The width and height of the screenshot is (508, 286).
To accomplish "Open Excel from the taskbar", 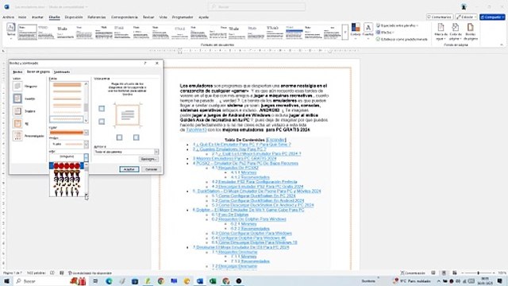I will pos(213,281).
